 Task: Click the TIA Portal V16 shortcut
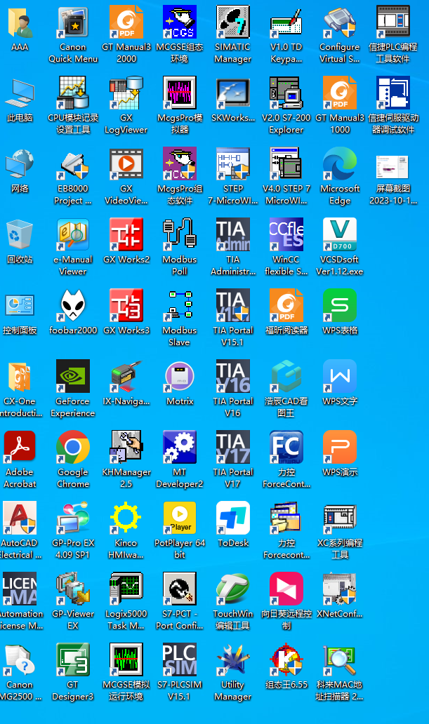pos(232,377)
